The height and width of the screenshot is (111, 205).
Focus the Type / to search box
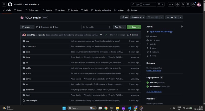[x=143, y=4]
